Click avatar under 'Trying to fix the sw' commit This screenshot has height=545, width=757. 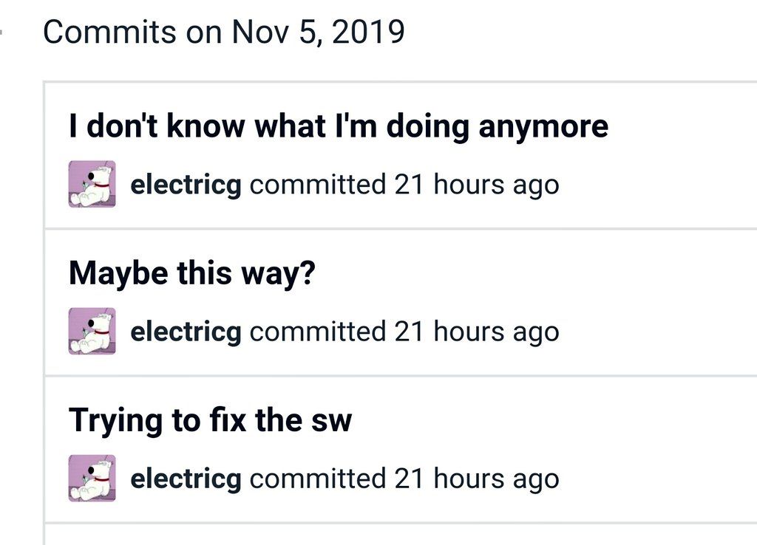[92, 479]
